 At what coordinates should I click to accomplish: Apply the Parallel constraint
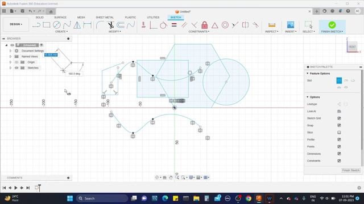pyautogui.click(x=184, y=25)
